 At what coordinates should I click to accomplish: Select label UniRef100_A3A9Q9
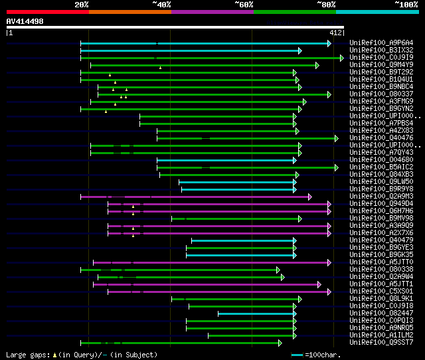coord(381,226)
